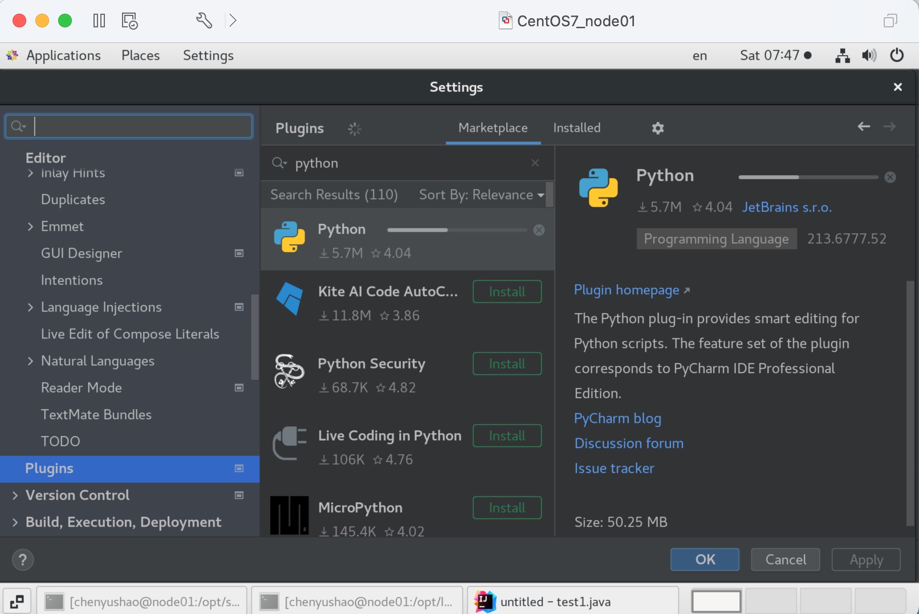
Task: Expand Build, Execution, Deployment section
Action: click(x=15, y=522)
